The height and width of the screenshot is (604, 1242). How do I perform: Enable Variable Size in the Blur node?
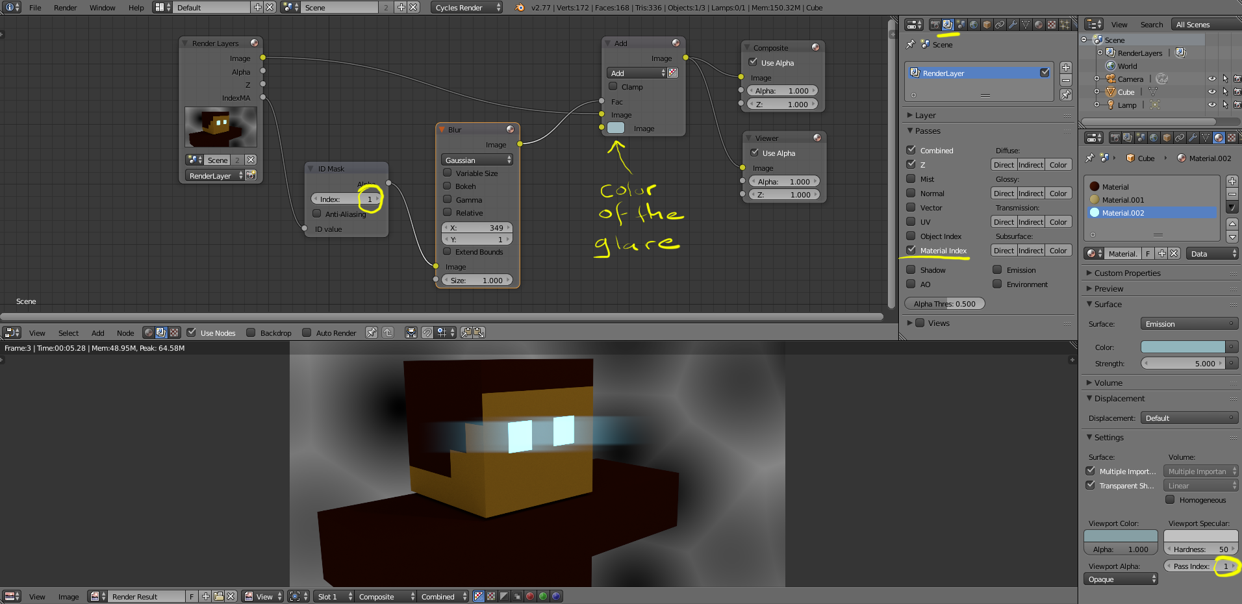[448, 173]
